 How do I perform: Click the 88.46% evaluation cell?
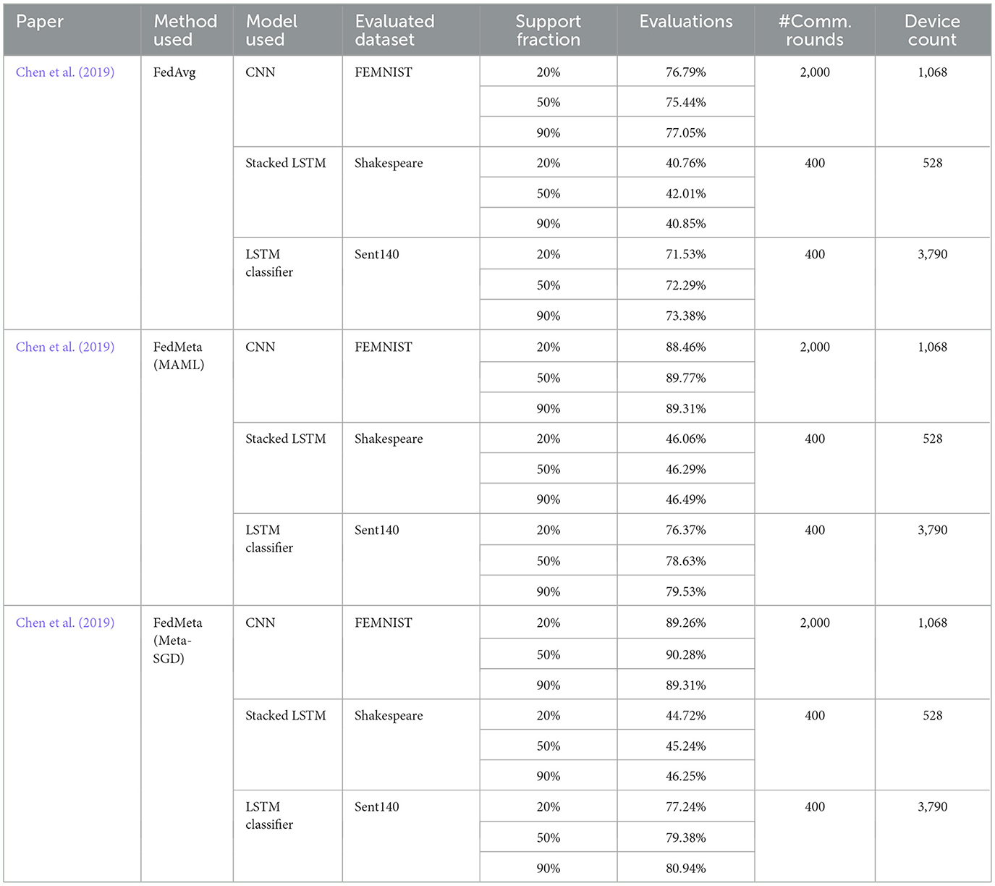tap(685, 347)
